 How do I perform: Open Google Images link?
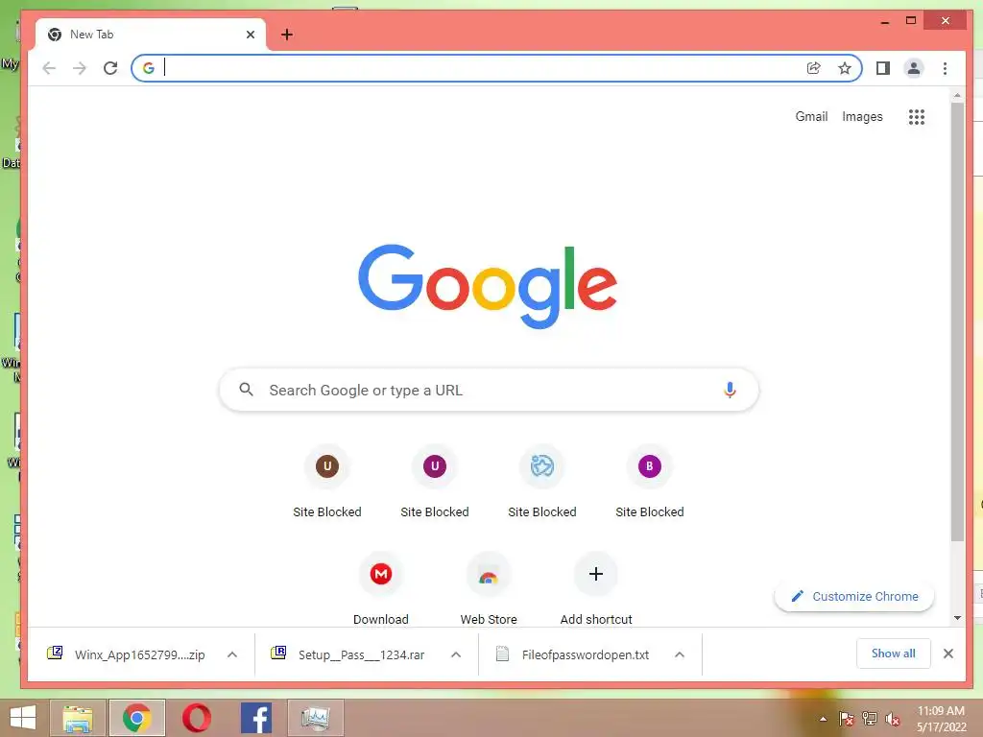[x=862, y=116]
